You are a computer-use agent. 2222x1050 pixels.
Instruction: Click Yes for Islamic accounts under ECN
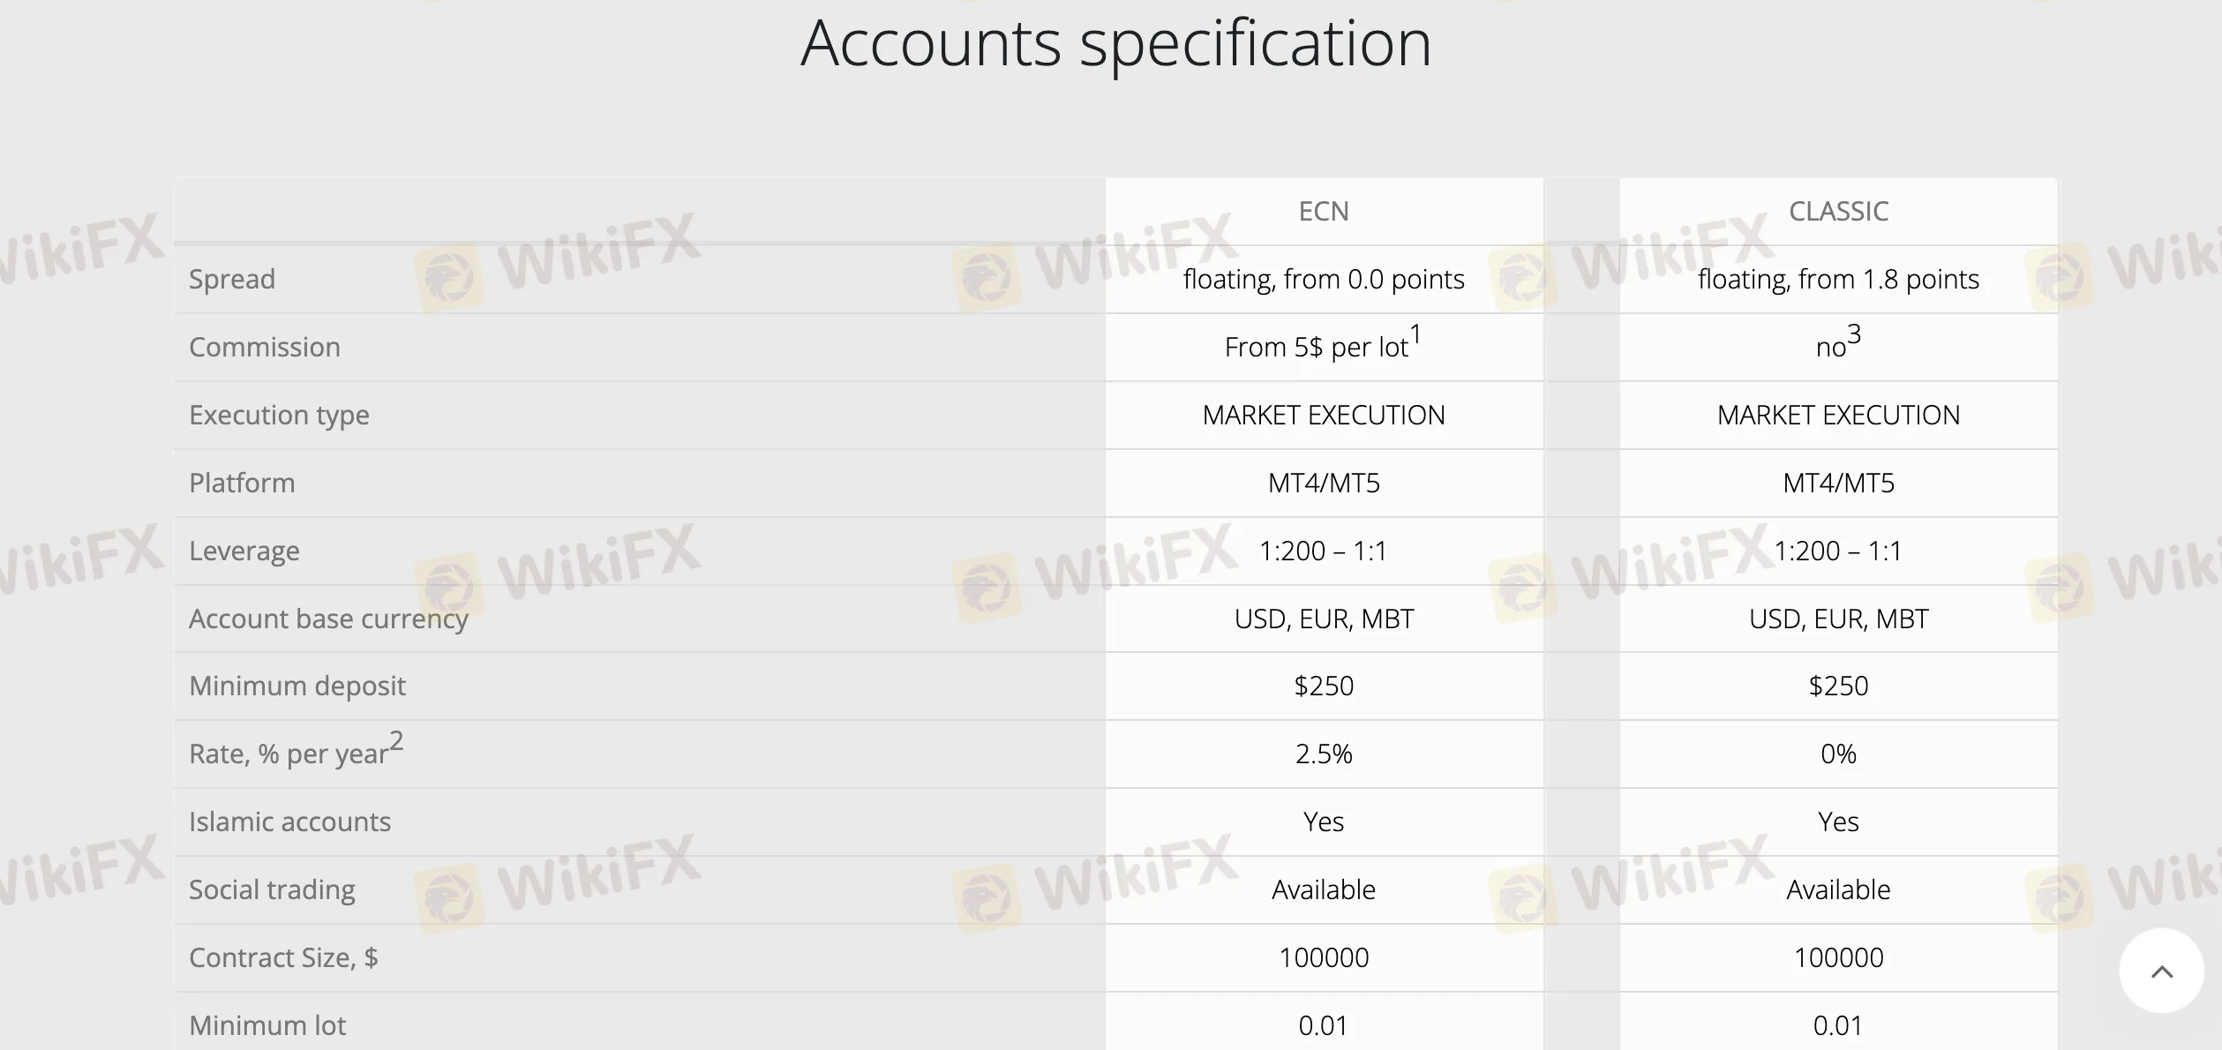click(x=1324, y=821)
